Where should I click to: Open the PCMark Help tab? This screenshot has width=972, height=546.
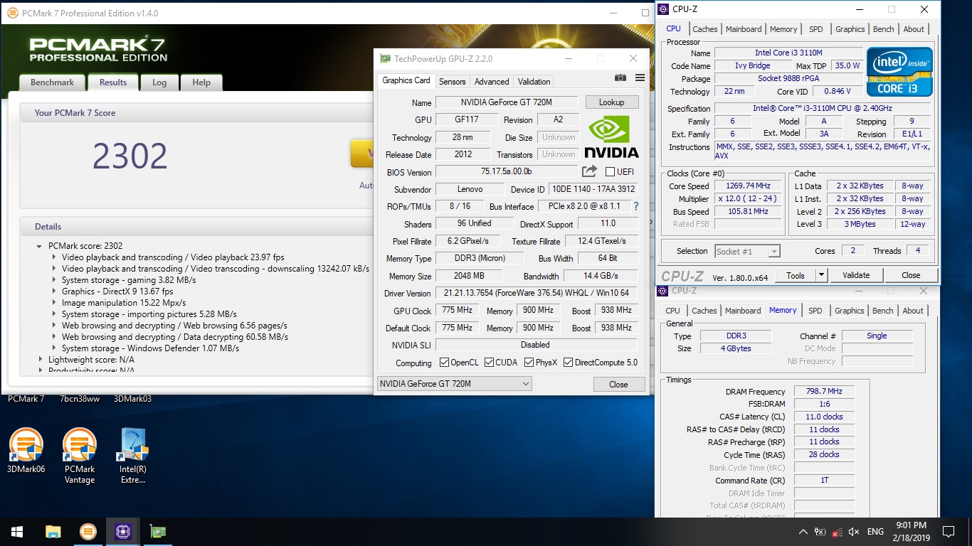(x=201, y=82)
